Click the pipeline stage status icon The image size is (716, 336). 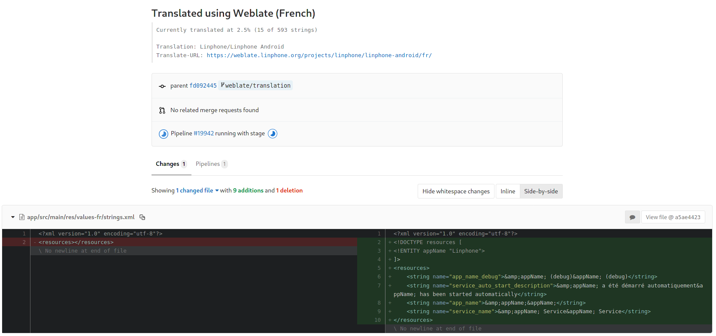273,134
